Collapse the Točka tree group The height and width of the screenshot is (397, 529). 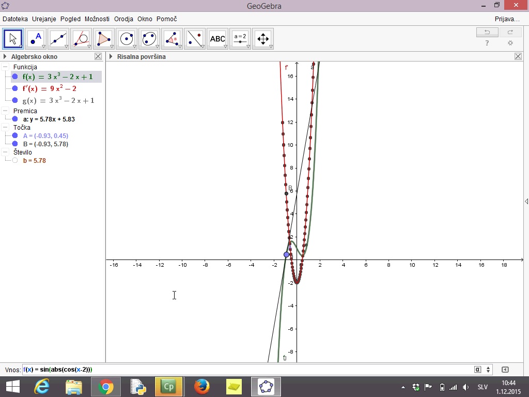tap(5, 127)
